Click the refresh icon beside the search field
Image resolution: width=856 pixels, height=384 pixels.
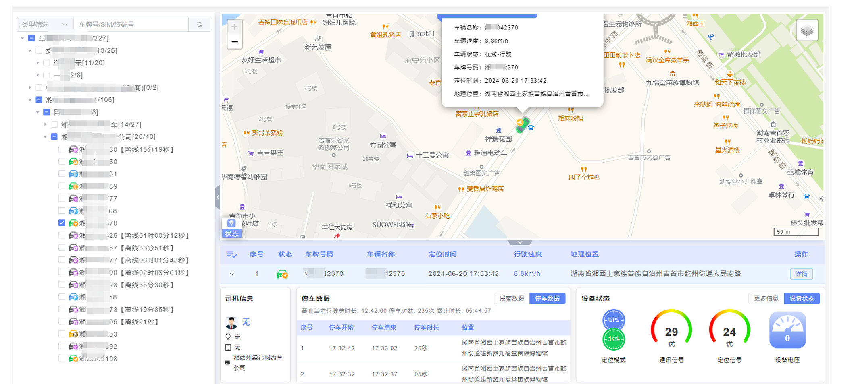(x=200, y=25)
